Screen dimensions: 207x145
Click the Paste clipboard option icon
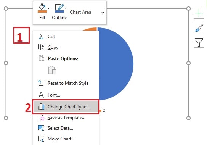52,70
